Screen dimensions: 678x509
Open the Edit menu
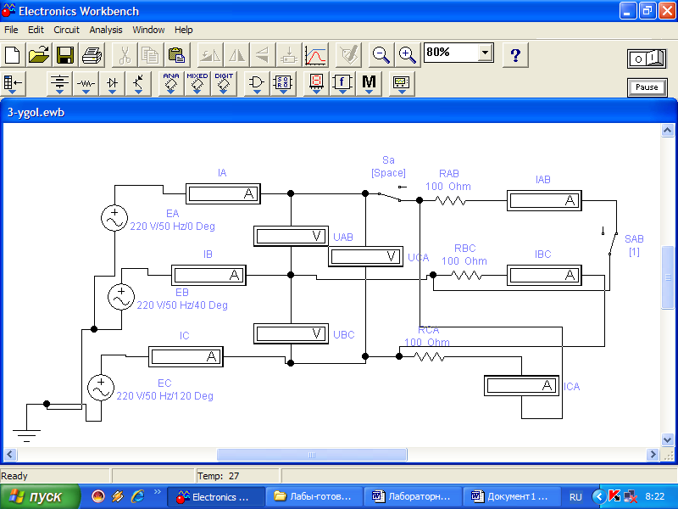pos(36,30)
